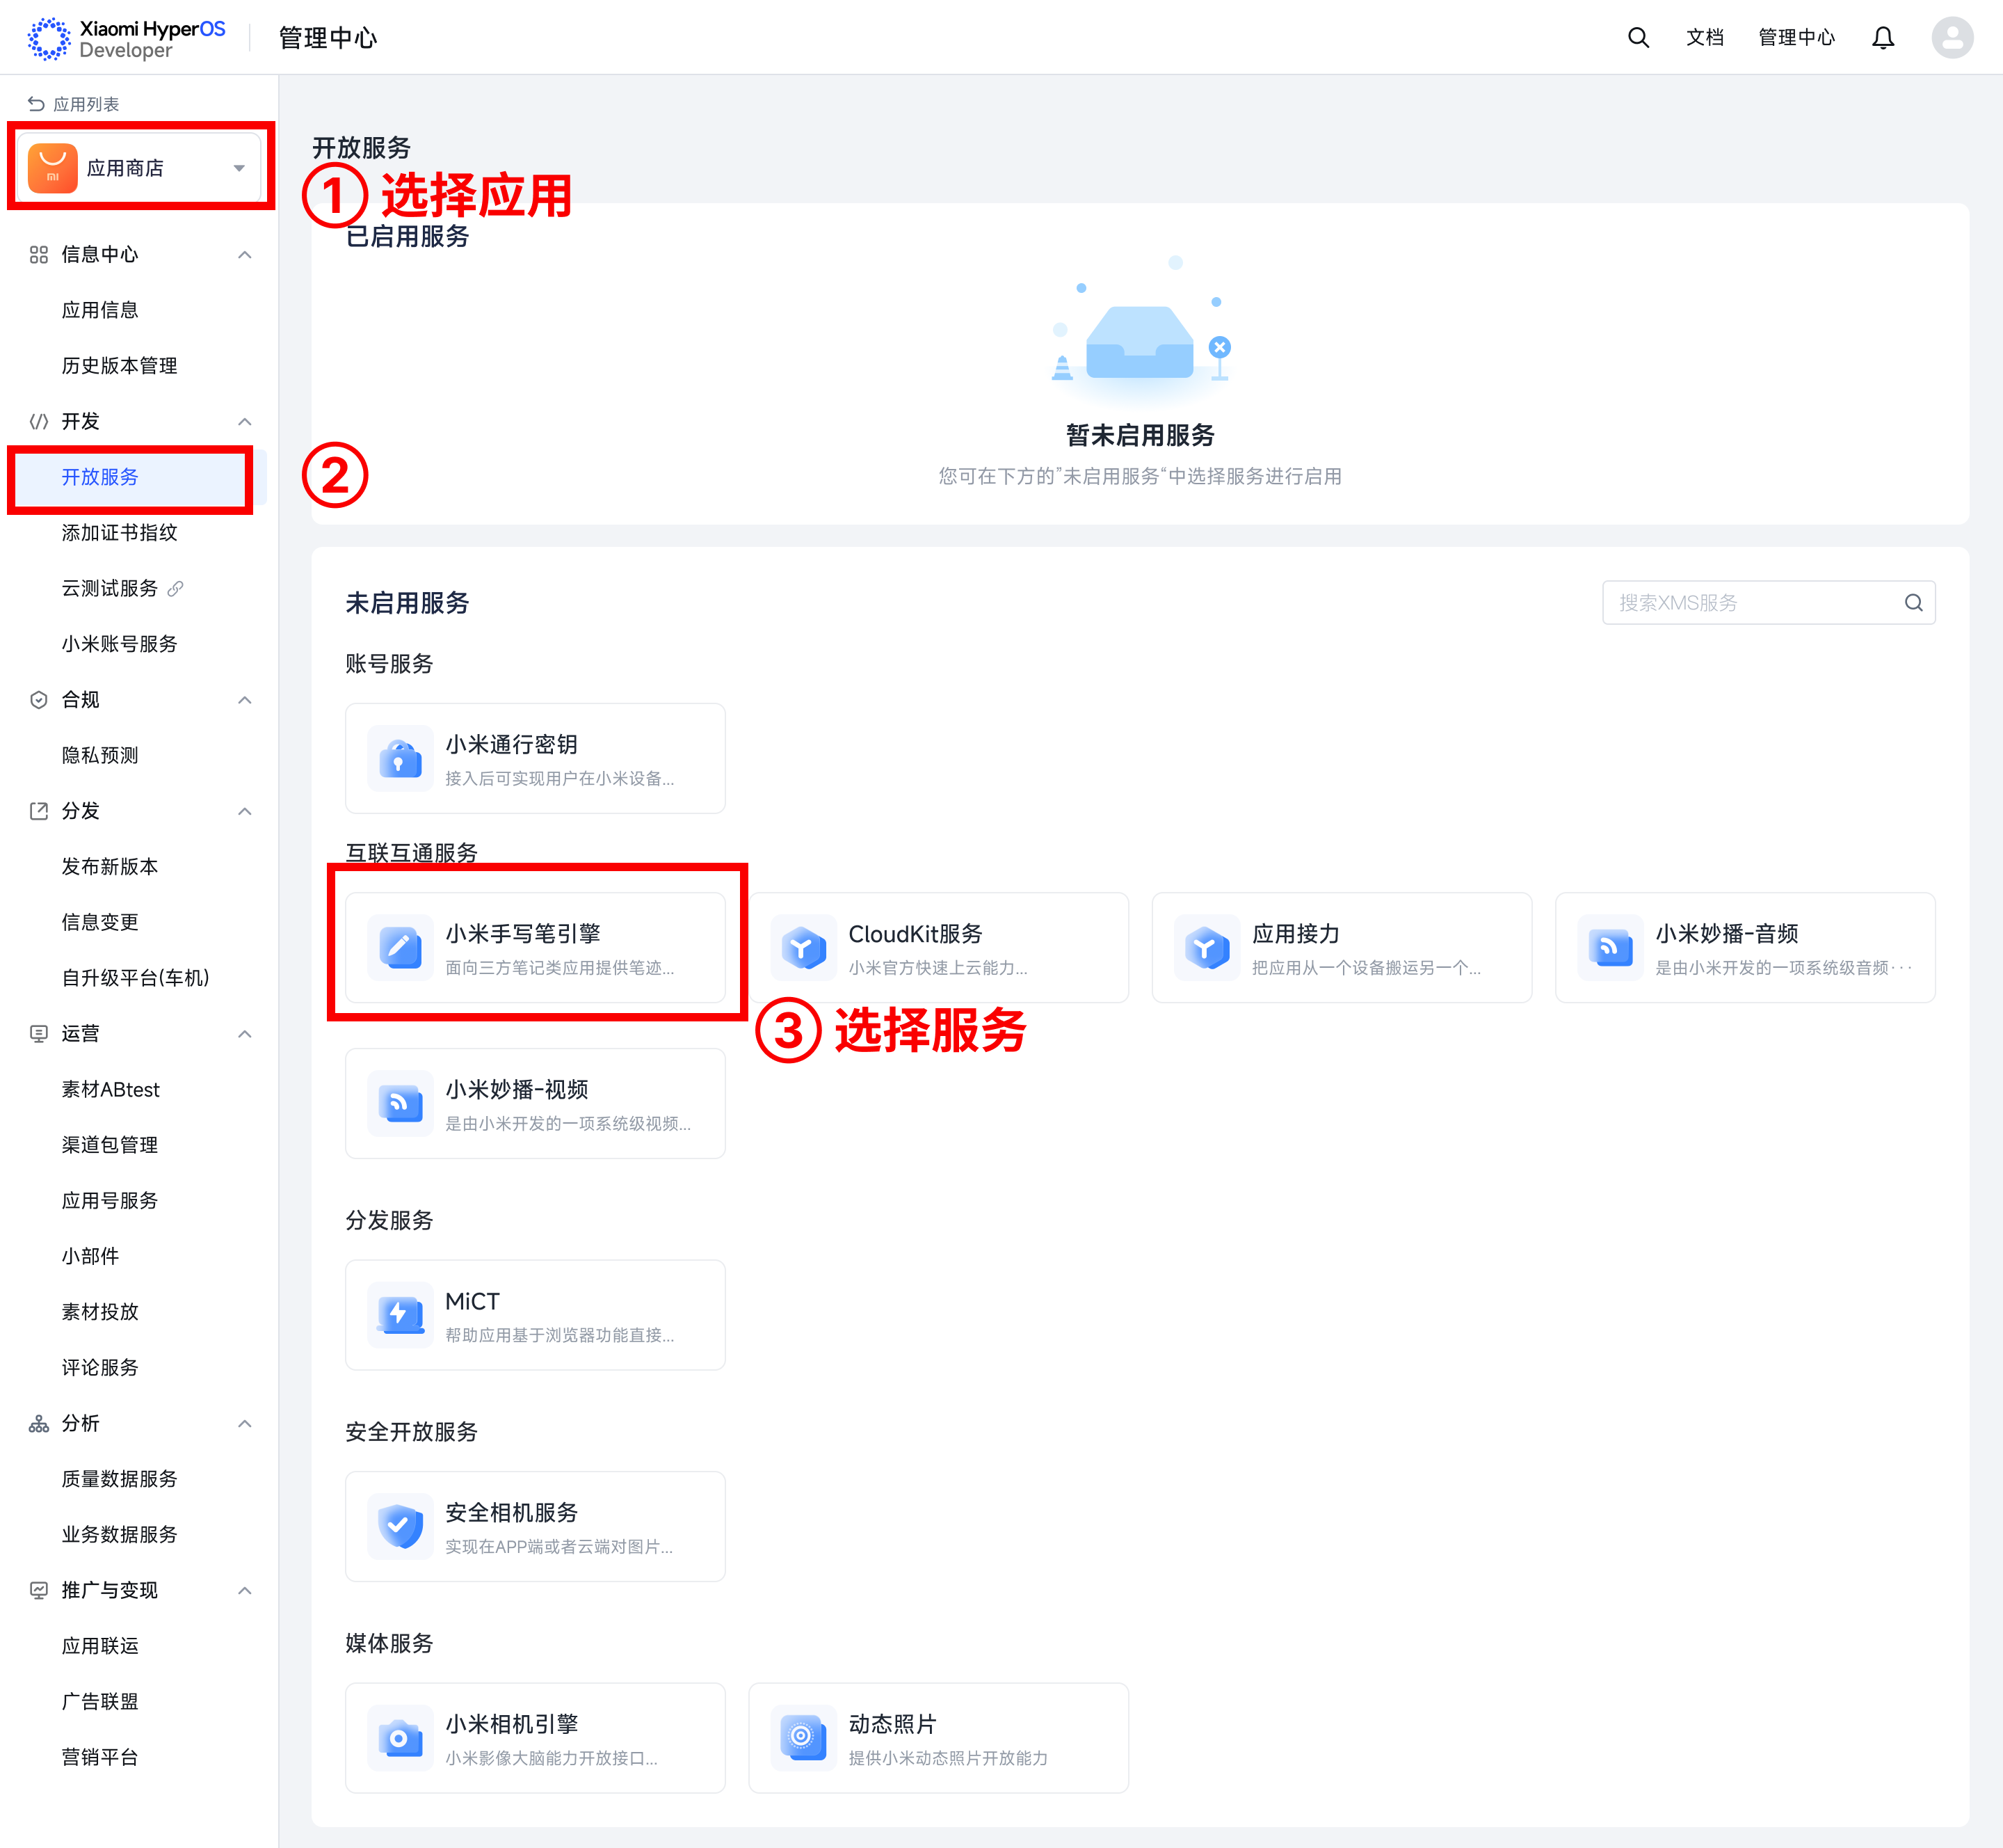
Task: Click the 安全相机服务 shield check icon
Action: (x=401, y=1527)
